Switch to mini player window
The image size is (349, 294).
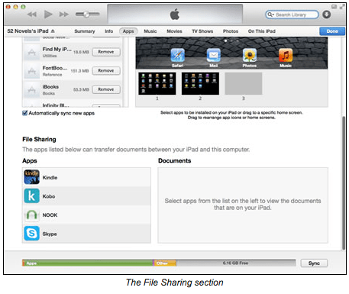[x=334, y=7]
